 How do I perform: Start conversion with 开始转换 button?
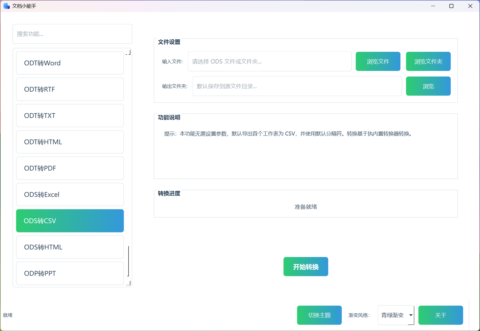click(x=305, y=267)
